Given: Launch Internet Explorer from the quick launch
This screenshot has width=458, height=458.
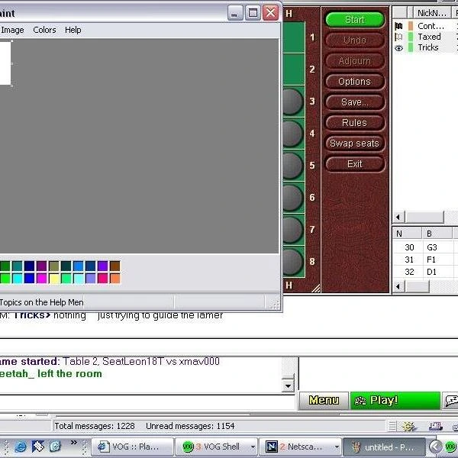Looking at the screenshot, I should [x=21, y=447].
